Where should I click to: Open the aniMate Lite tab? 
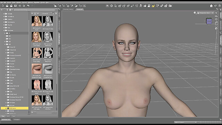[6, 119]
